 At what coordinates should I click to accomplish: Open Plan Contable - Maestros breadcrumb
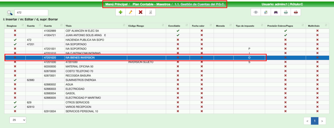[151, 4]
